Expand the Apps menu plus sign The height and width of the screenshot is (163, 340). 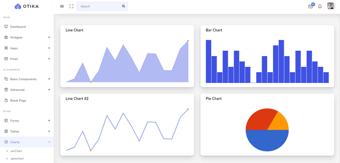pyautogui.click(x=49, y=48)
